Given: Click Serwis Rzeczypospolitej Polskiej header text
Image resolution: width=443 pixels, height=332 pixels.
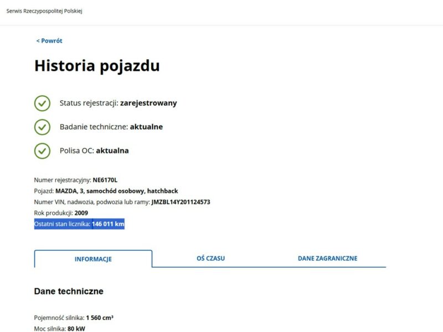Looking at the screenshot, I should 44,11.
